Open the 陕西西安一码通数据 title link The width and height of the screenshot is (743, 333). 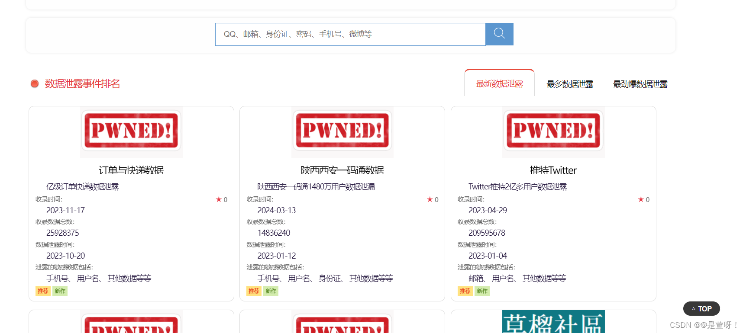point(342,170)
